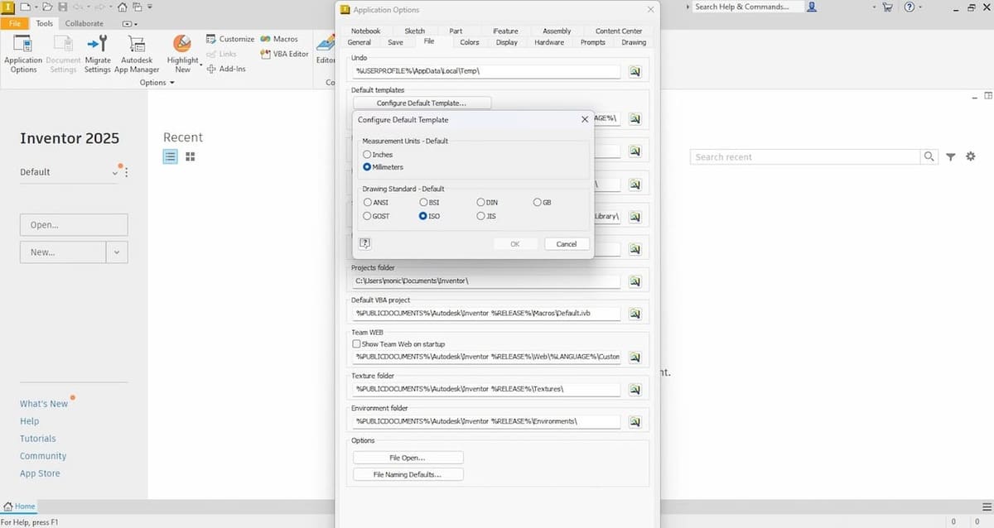Open the Content Center tab
994x528 pixels.
[x=619, y=31]
